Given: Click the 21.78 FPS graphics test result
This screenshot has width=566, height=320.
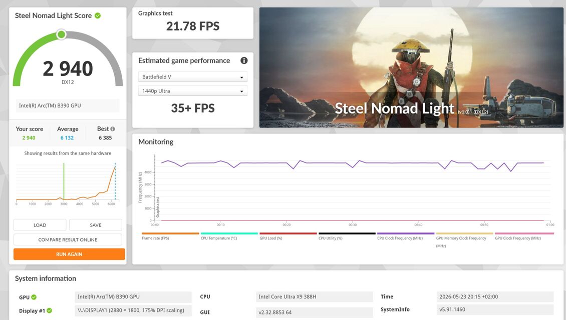Looking at the screenshot, I should click(193, 26).
